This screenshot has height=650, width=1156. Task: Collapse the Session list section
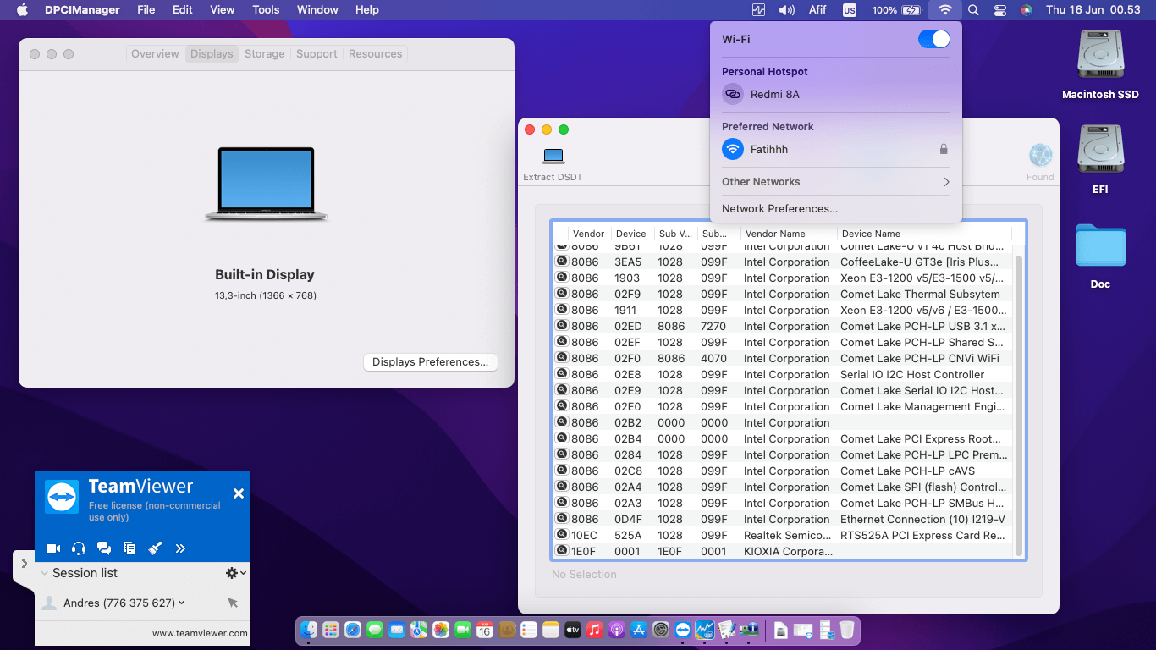point(45,573)
